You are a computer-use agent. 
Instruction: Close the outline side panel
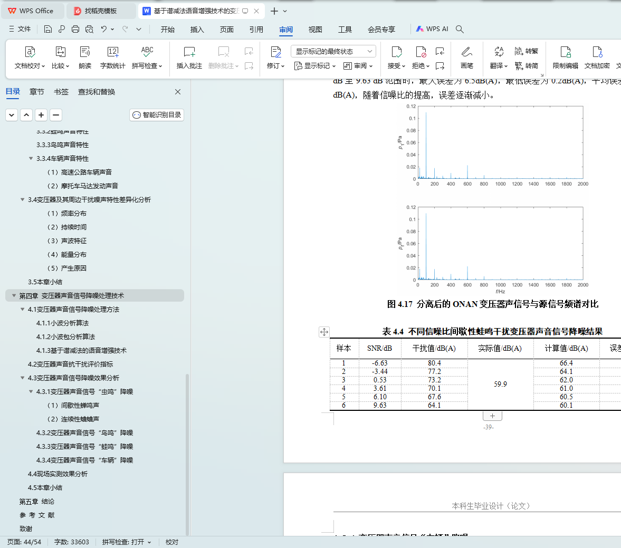[x=178, y=92]
